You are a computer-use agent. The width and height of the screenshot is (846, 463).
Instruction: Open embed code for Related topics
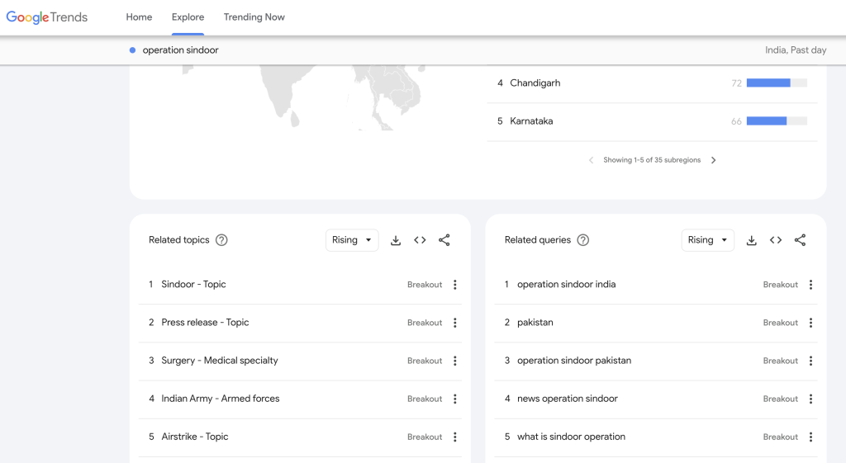[x=420, y=240]
